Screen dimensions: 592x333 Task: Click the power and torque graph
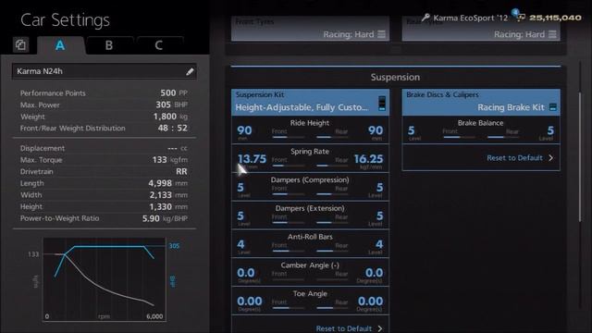pyautogui.click(x=105, y=279)
